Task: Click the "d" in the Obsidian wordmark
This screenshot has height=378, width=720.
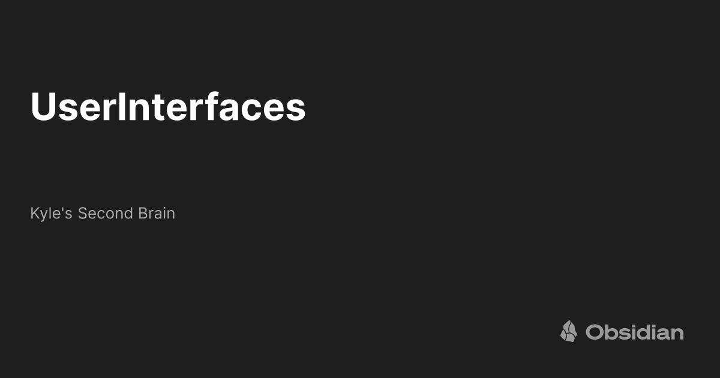Action: (637, 332)
